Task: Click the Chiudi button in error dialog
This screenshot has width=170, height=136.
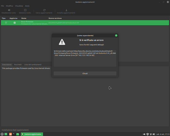Action: (85, 73)
